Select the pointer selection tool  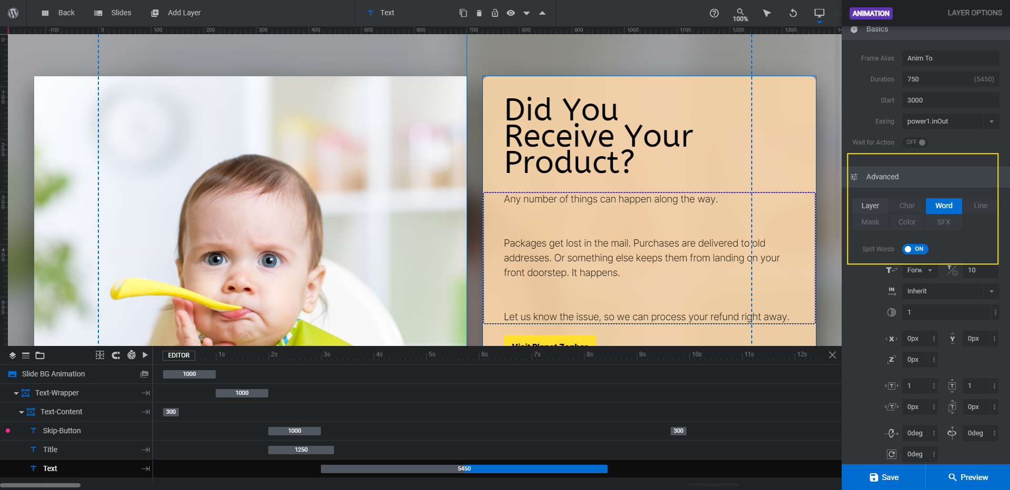767,13
